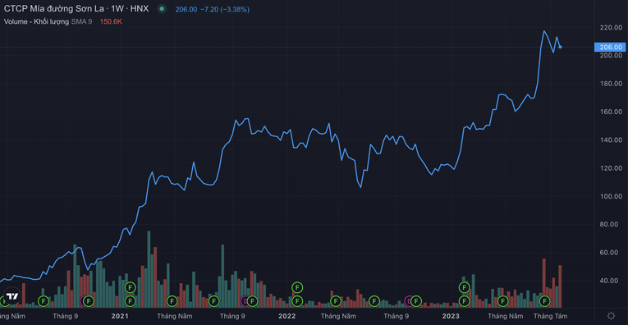Select upper F marker above 2023 label
The image size is (628, 325).
[464, 287]
